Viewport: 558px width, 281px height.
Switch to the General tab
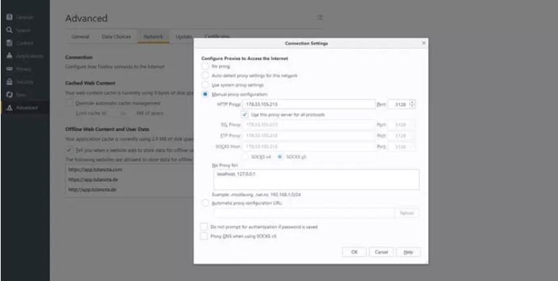80,37
